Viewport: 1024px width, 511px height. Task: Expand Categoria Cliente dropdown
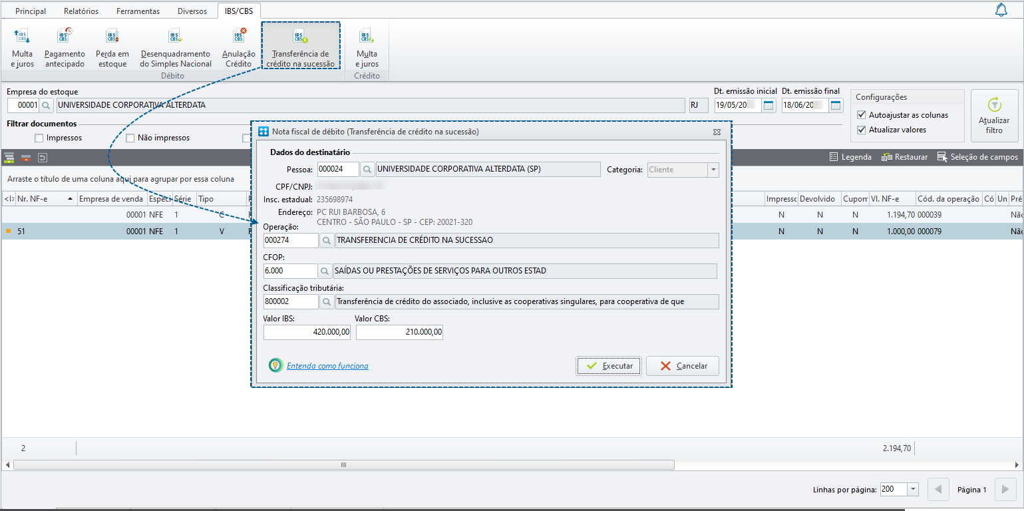pyautogui.click(x=713, y=170)
